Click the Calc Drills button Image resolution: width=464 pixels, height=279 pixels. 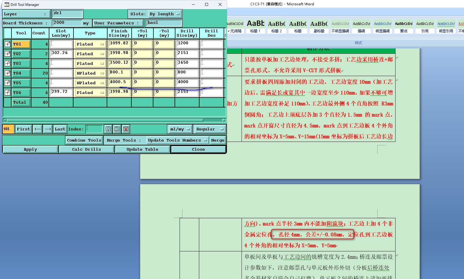[86, 149]
